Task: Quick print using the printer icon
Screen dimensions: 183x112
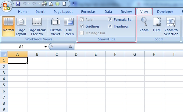Action: tap(44, 4)
